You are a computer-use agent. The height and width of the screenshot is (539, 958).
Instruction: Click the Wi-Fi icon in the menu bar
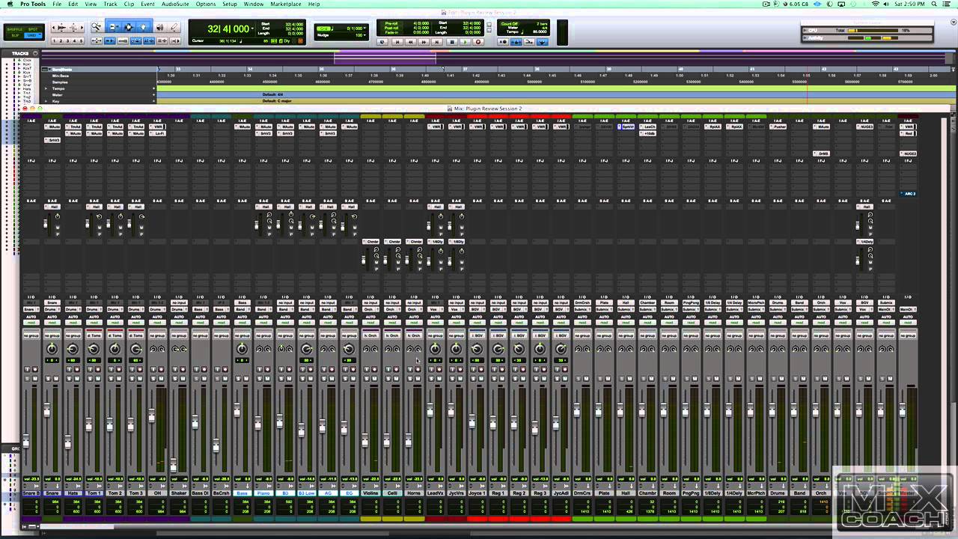point(876,4)
